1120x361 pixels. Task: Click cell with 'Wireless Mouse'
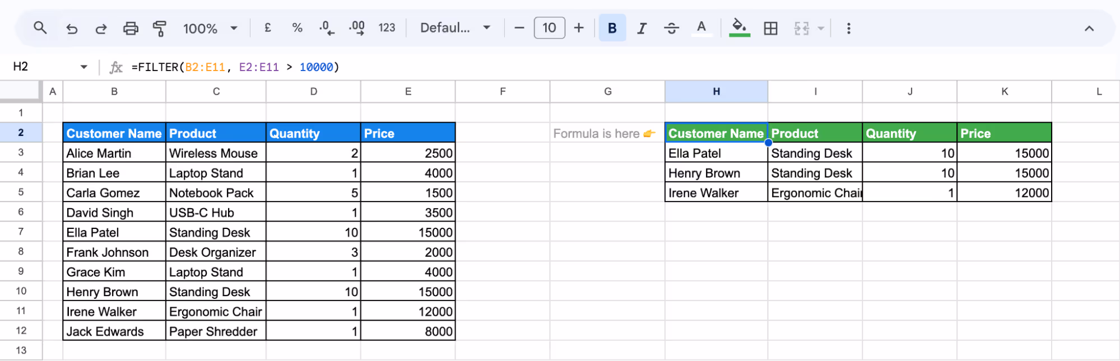pos(216,153)
